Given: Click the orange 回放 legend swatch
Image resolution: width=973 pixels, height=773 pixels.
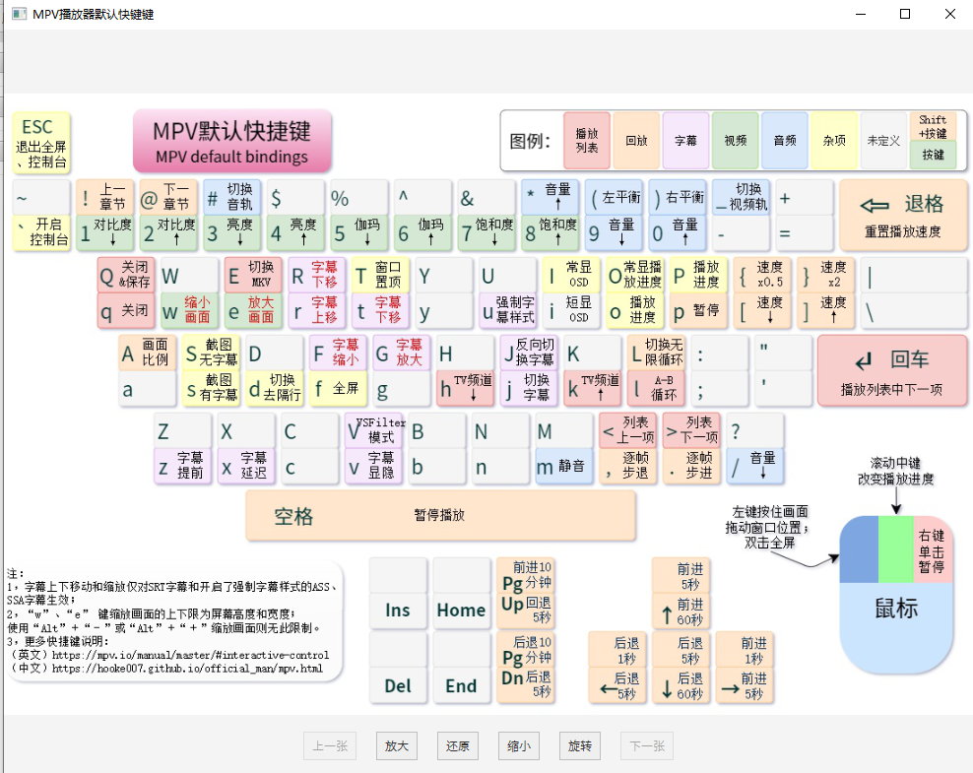Looking at the screenshot, I should pos(636,141).
